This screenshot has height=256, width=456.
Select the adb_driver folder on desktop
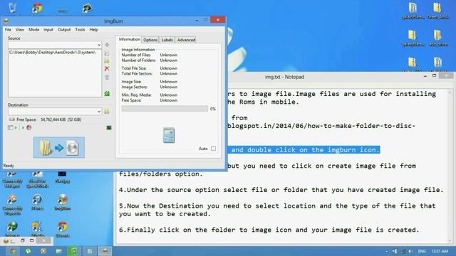(438, 38)
